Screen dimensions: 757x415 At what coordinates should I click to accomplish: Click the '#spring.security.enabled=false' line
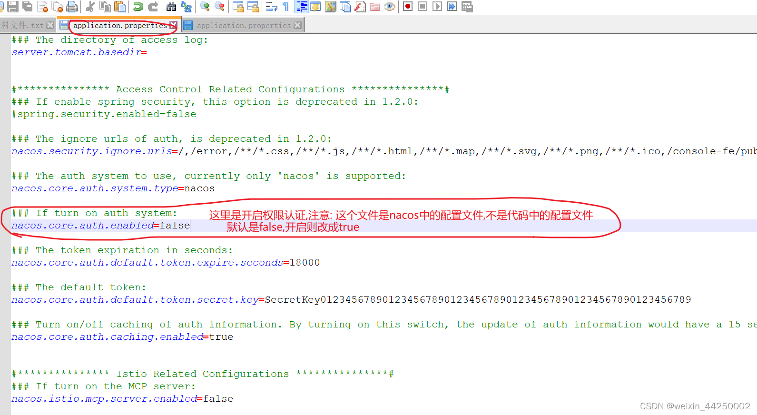(104, 114)
